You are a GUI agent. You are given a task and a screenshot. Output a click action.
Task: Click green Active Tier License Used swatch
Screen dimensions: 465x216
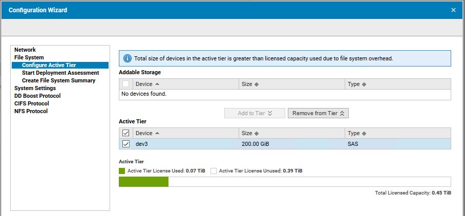(122, 171)
